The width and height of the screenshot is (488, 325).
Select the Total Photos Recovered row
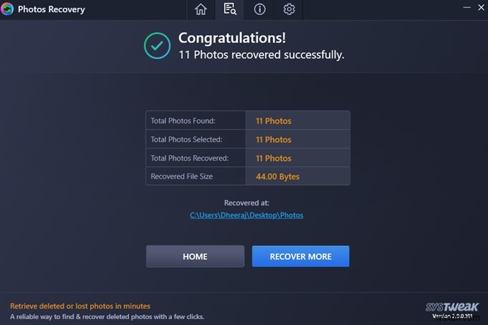(247, 158)
